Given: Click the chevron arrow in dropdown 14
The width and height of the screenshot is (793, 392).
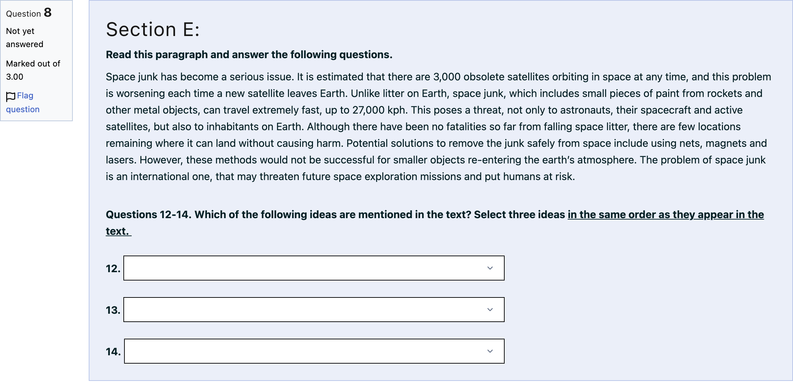Looking at the screenshot, I should pos(490,351).
